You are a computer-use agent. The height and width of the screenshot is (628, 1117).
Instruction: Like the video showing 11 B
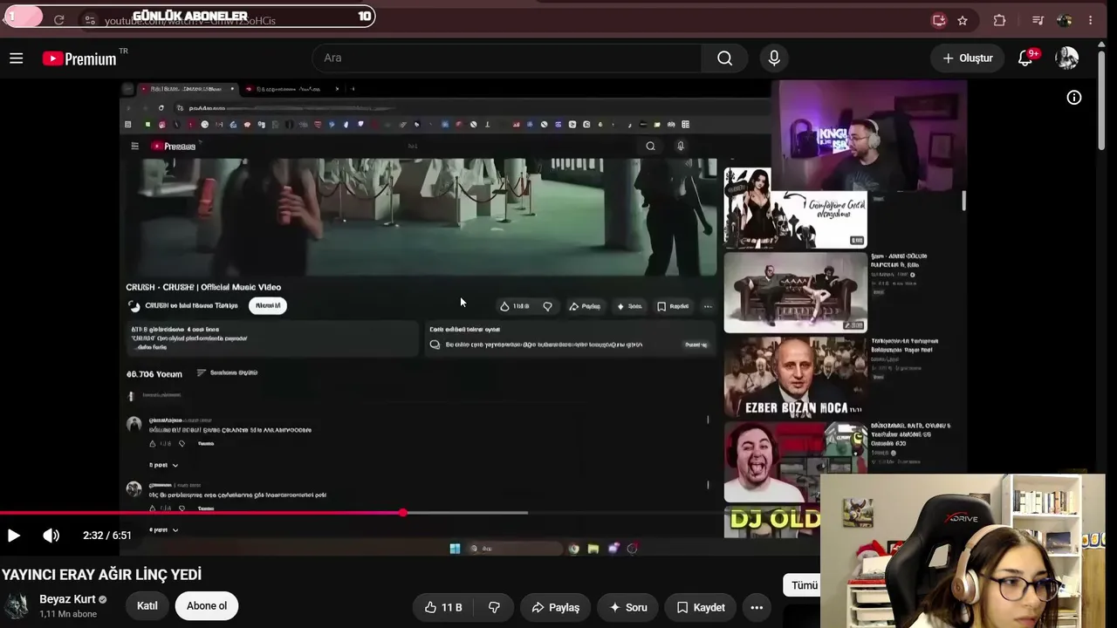pos(443,607)
